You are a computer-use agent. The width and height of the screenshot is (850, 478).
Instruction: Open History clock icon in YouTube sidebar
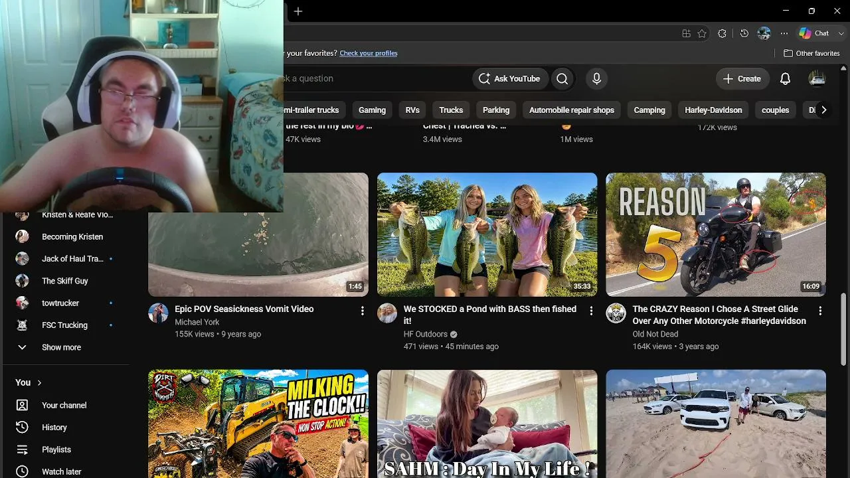coord(22,428)
